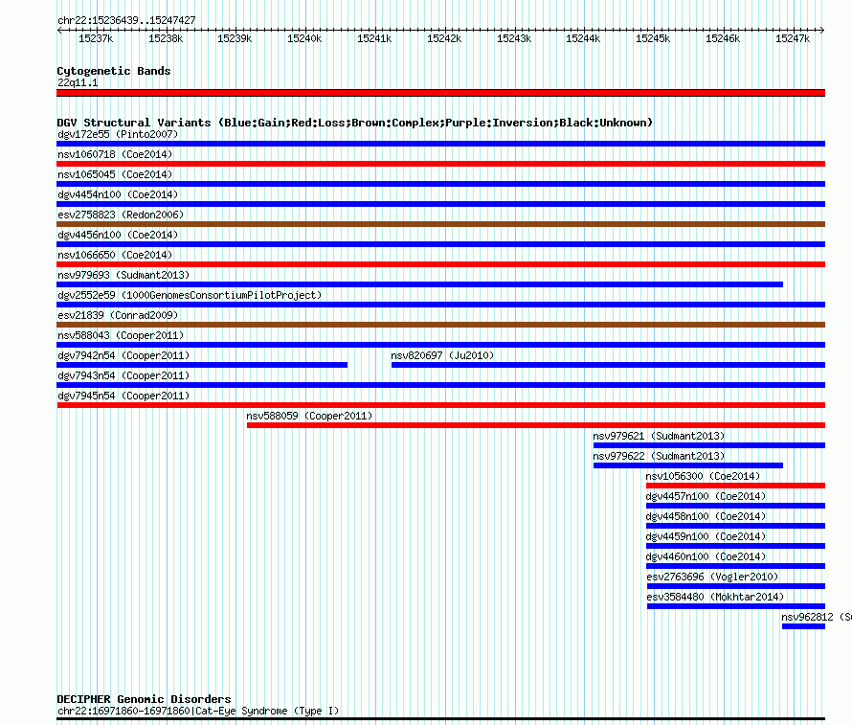Screen dimensions: 852x725
Task: Select the blue bar under nsv979622
Action: 688,465
